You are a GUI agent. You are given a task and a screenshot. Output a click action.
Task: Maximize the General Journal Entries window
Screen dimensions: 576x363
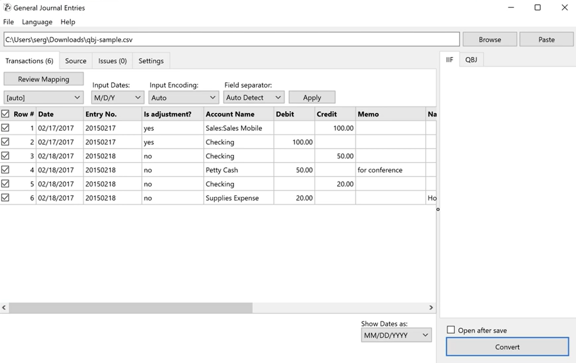[x=538, y=7]
